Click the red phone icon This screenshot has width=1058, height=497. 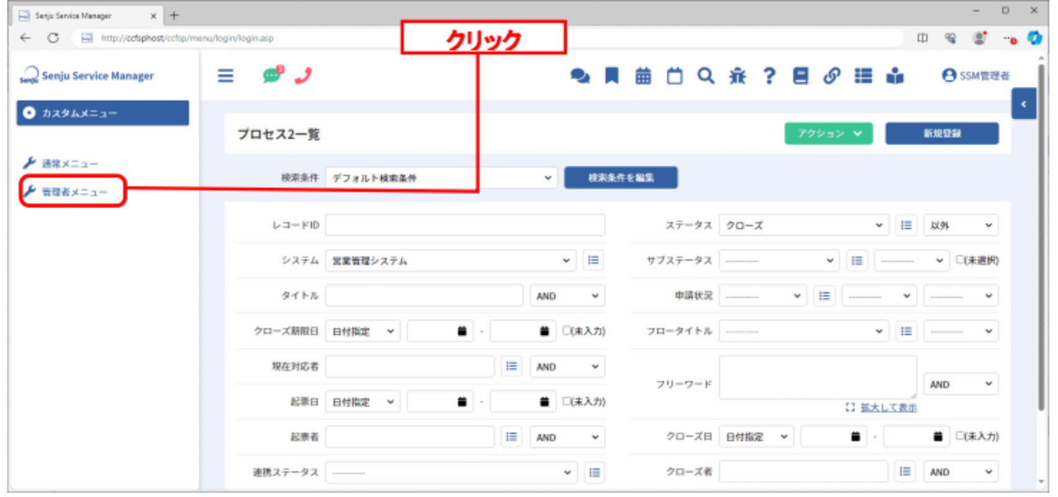[303, 76]
